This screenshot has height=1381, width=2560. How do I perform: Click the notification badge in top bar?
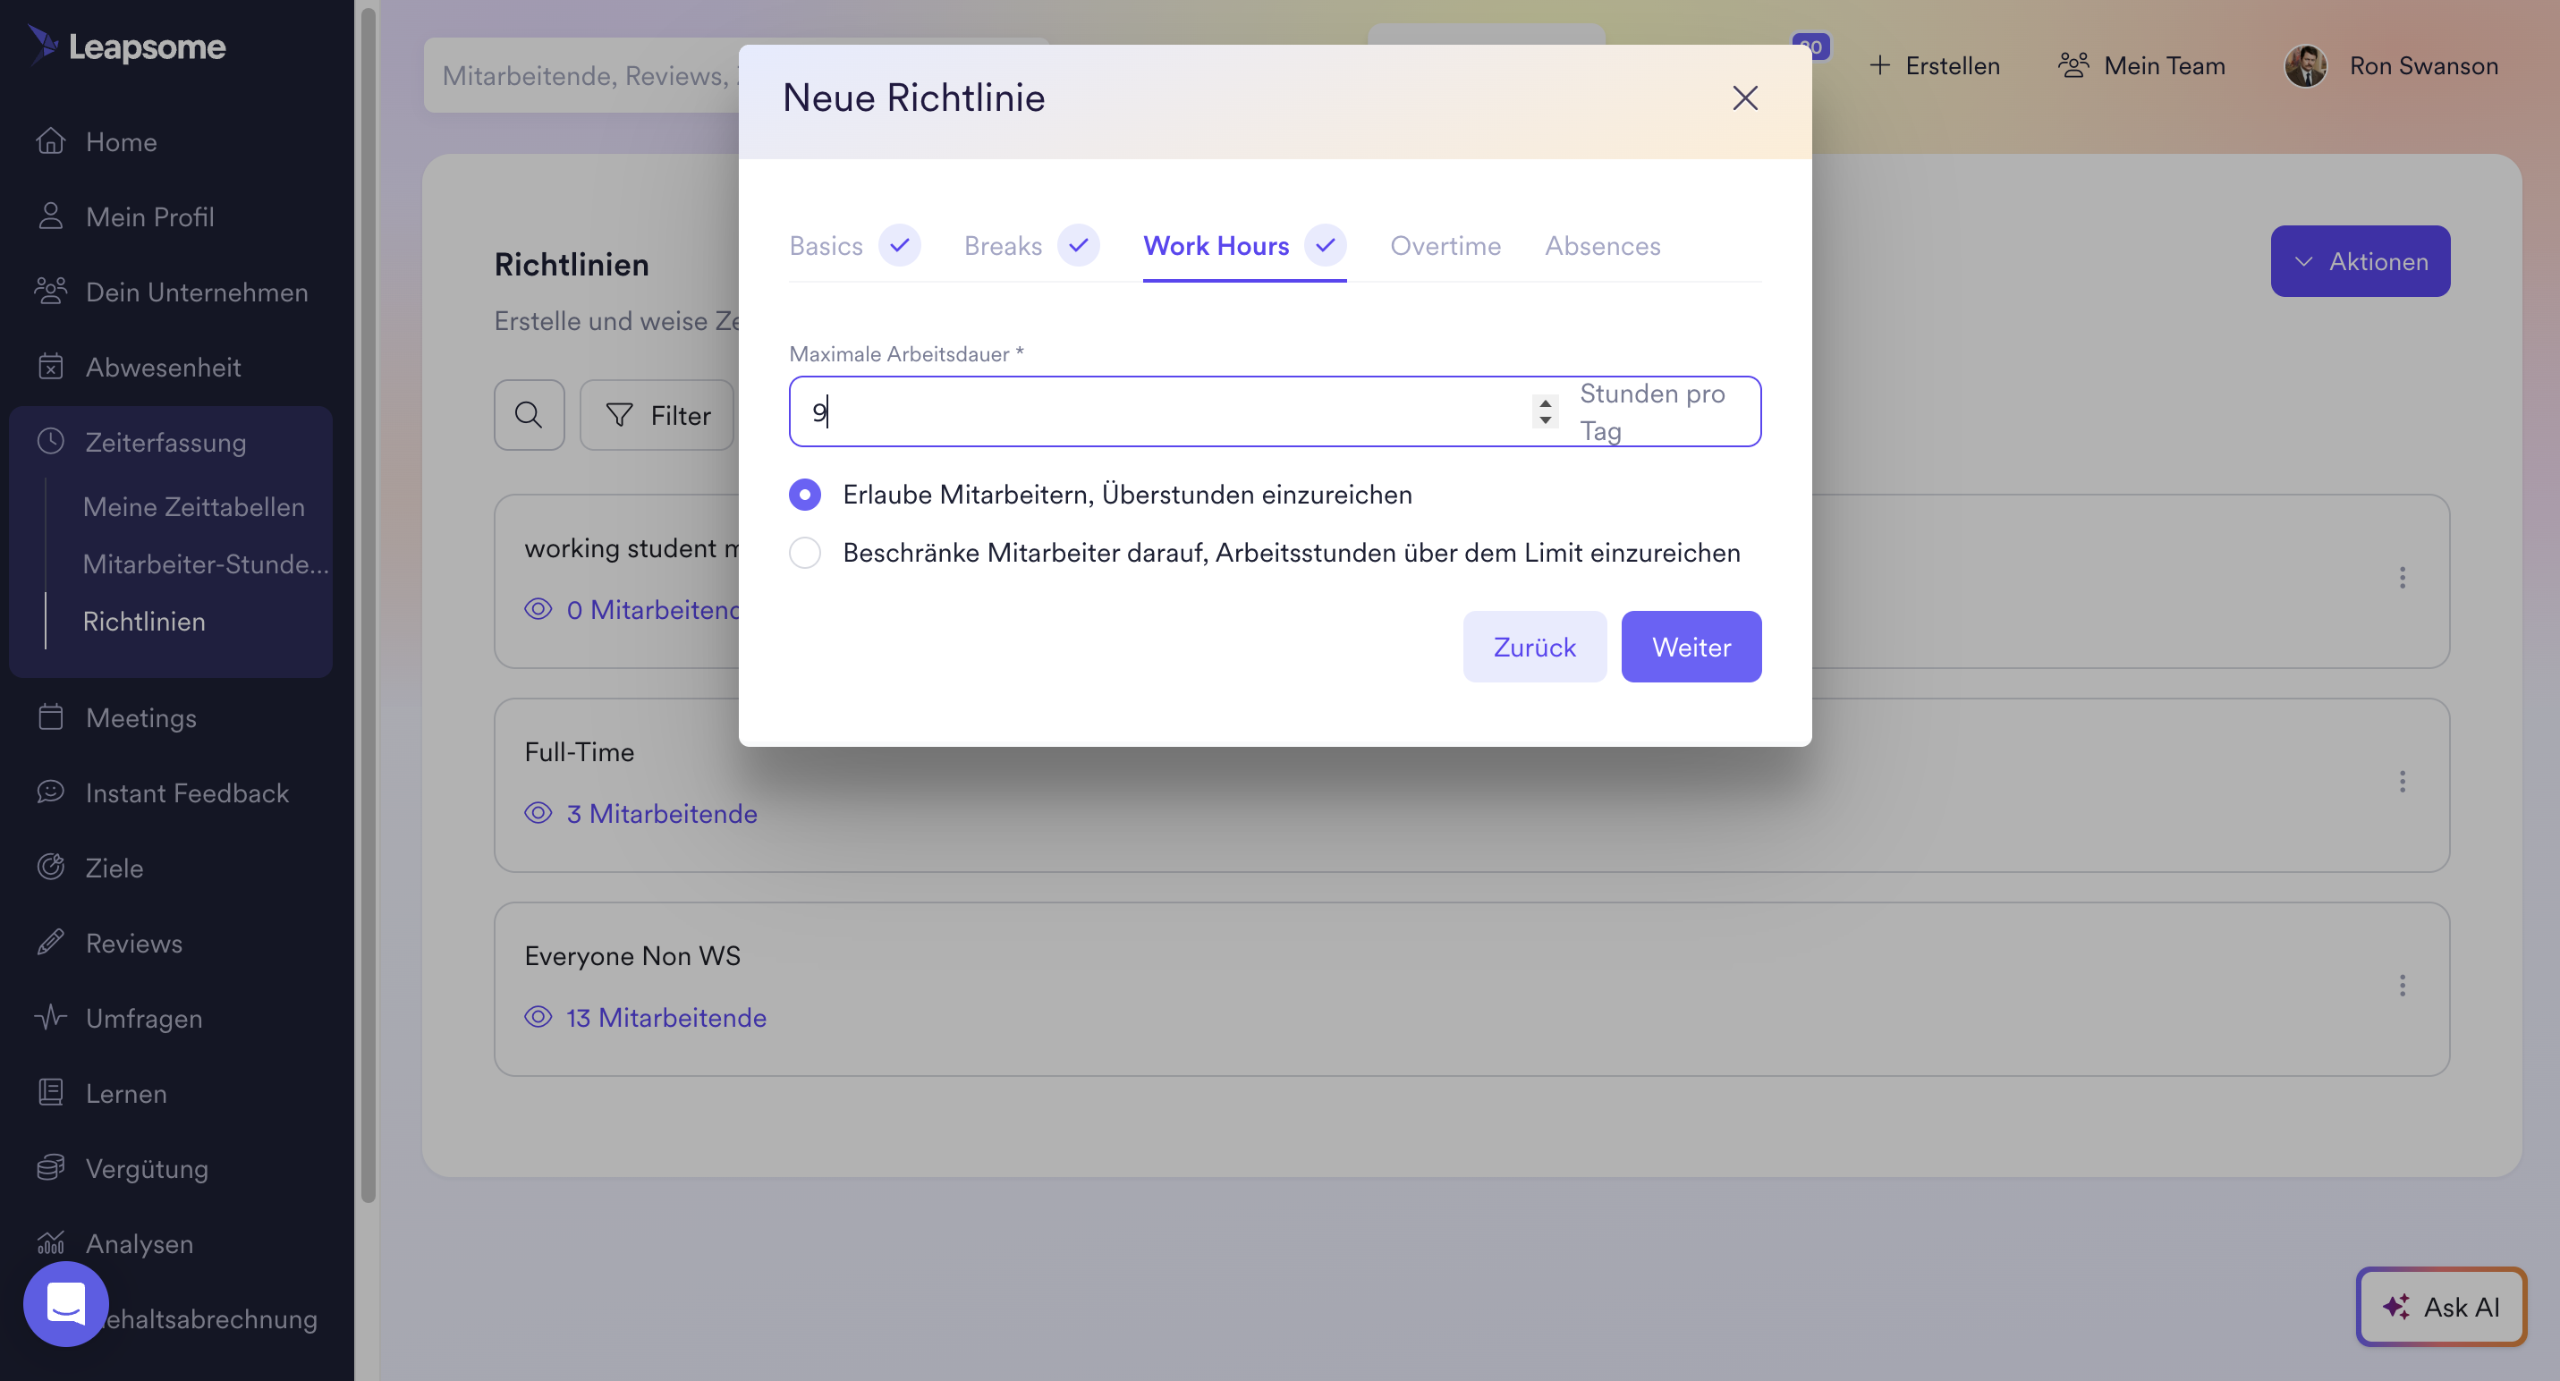pos(1810,46)
